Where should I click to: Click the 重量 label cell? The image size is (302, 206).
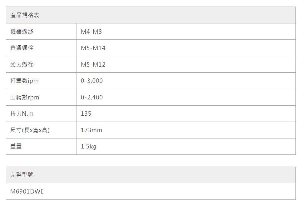click(x=16, y=146)
